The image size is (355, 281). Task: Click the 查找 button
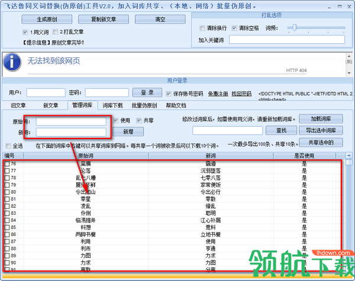pos(282,130)
